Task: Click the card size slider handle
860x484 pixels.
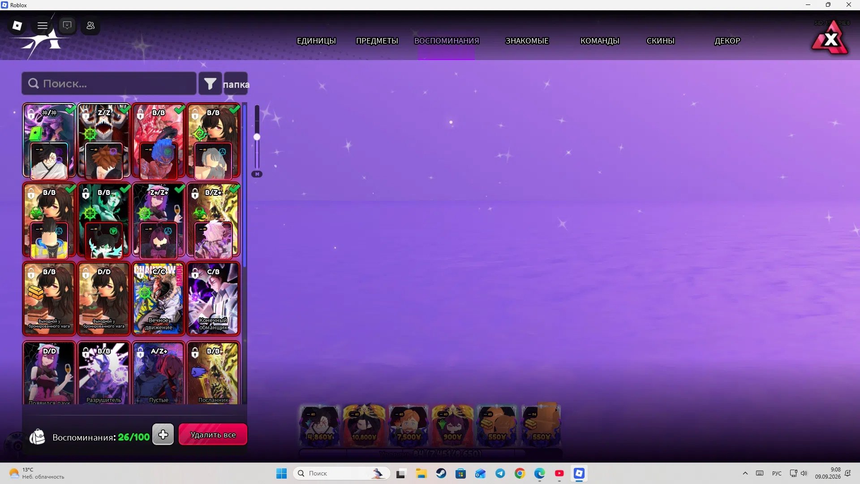Action: pyautogui.click(x=257, y=137)
